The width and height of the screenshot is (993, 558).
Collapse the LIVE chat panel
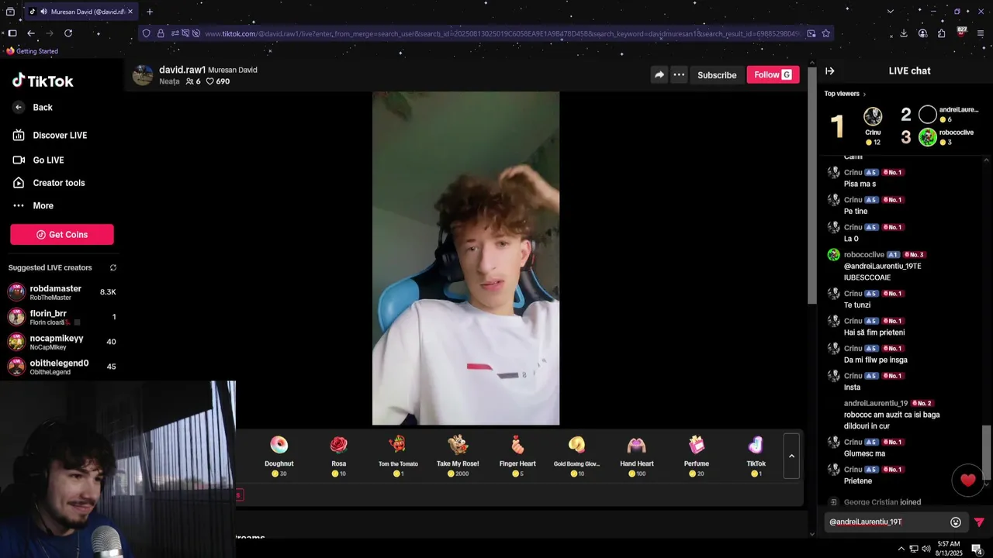pyautogui.click(x=829, y=71)
